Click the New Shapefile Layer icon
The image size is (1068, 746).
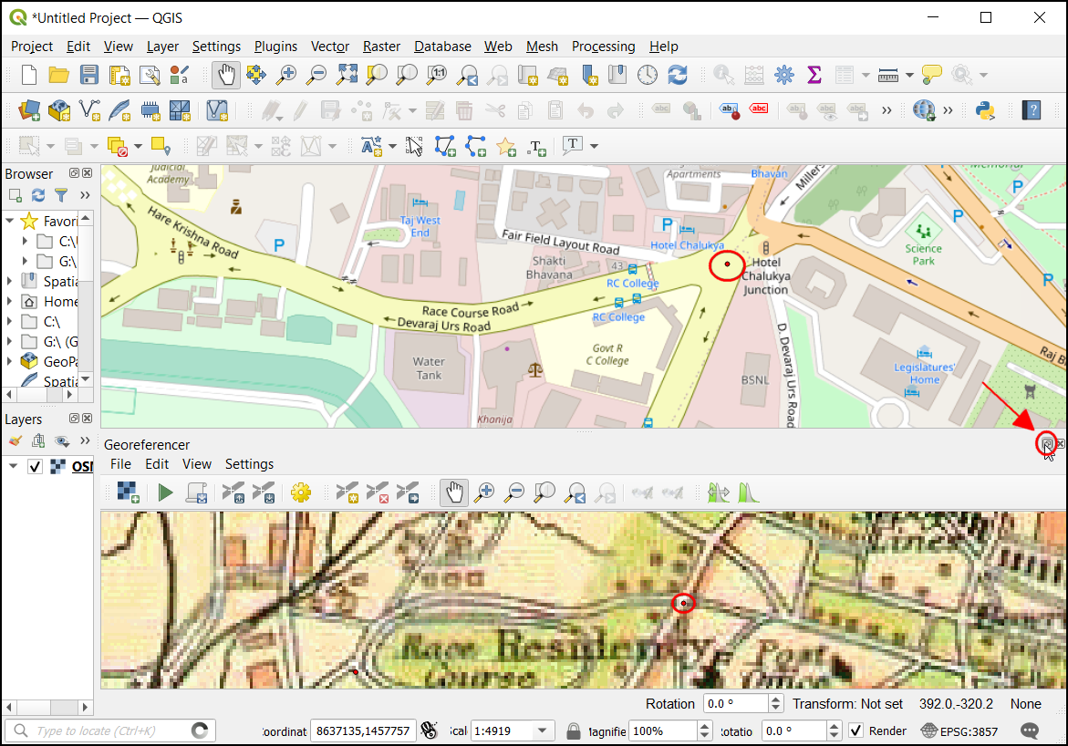pos(89,109)
